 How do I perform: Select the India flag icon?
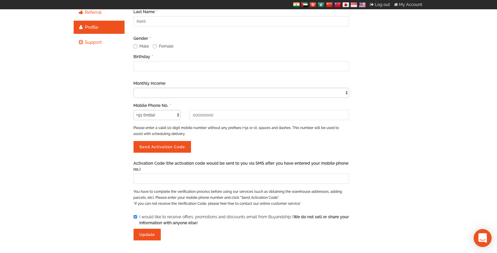[296, 4]
